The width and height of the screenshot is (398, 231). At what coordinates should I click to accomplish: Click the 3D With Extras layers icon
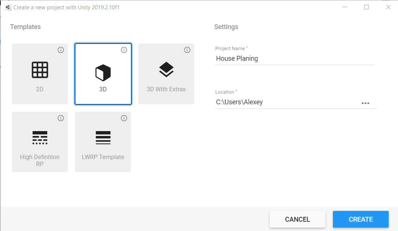point(166,69)
